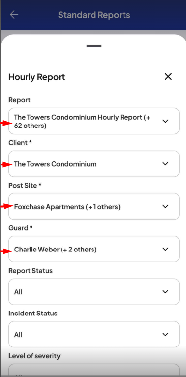This screenshot has width=186, height=377.
Task: Open the Foxchase Apartments post site dropdown
Action: 94,207
